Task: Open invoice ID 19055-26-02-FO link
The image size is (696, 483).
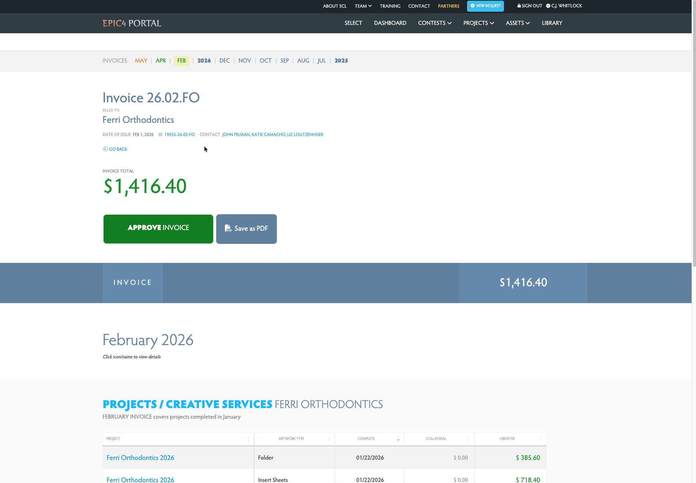Action: [x=180, y=135]
